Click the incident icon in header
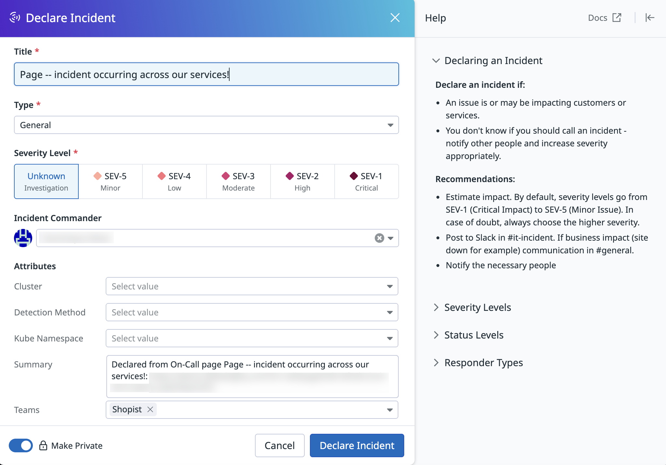 click(15, 18)
